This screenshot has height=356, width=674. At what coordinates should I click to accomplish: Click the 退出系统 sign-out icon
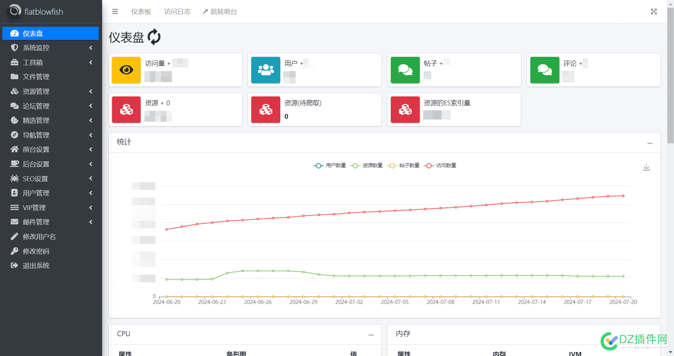click(x=14, y=265)
